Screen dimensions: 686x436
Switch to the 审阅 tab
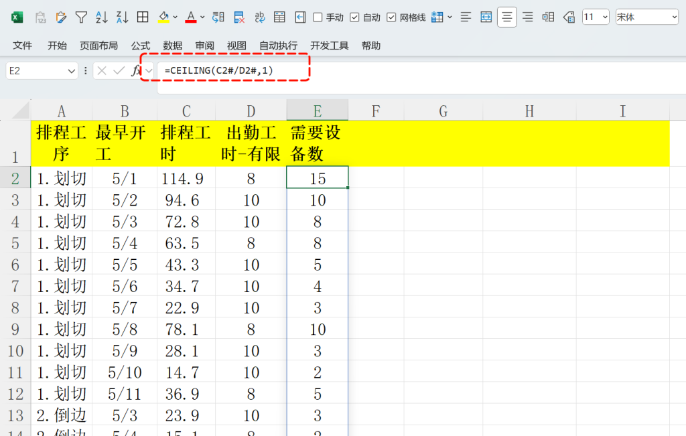point(204,46)
